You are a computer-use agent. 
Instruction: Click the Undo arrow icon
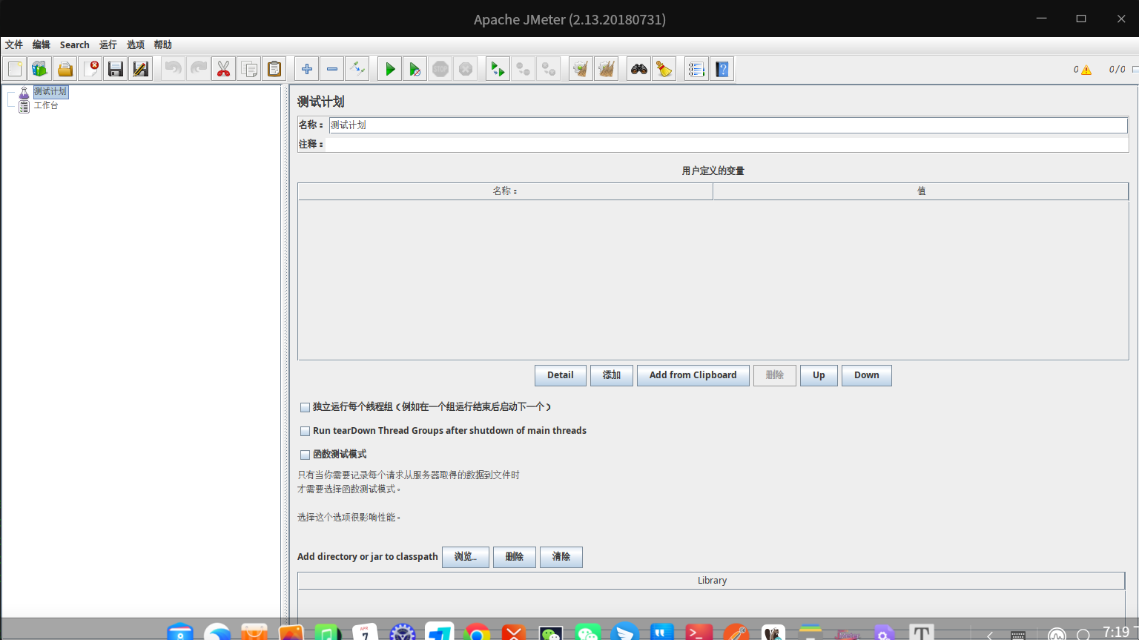(x=173, y=69)
